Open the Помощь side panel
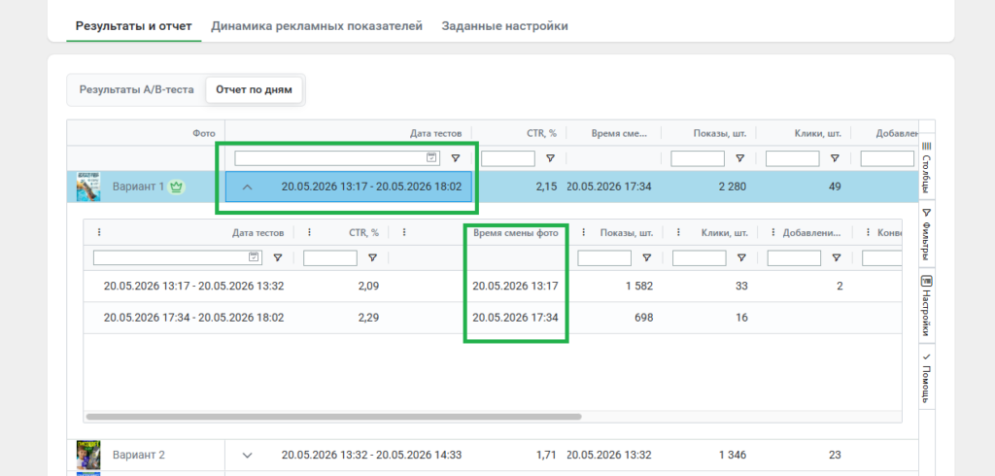 [x=926, y=377]
